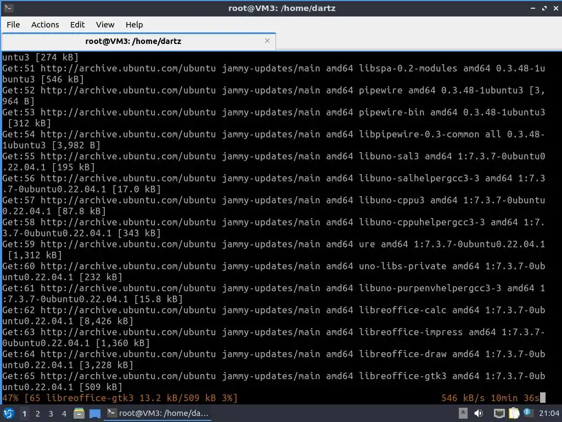Click the 21:04 panel clock
The width and height of the screenshot is (562, 422).
(x=549, y=413)
